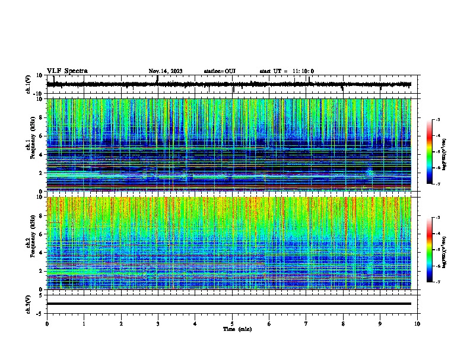Screen dimensions: 470x363
Task: Click the "-5" tick label of ch.3(V) axis
Action: (x=40, y=314)
